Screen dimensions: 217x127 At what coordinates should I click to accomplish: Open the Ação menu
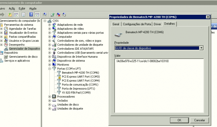12,9
